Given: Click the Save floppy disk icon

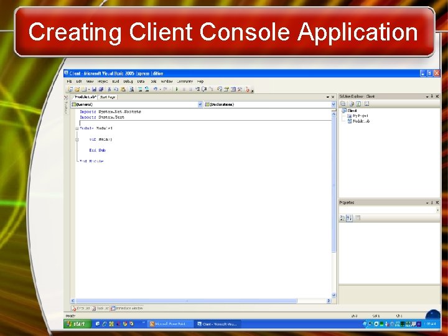Looking at the screenshot, I should (x=94, y=90).
